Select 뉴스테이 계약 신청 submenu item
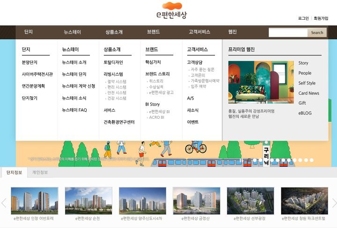337x228 pixels. (x=79, y=86)
